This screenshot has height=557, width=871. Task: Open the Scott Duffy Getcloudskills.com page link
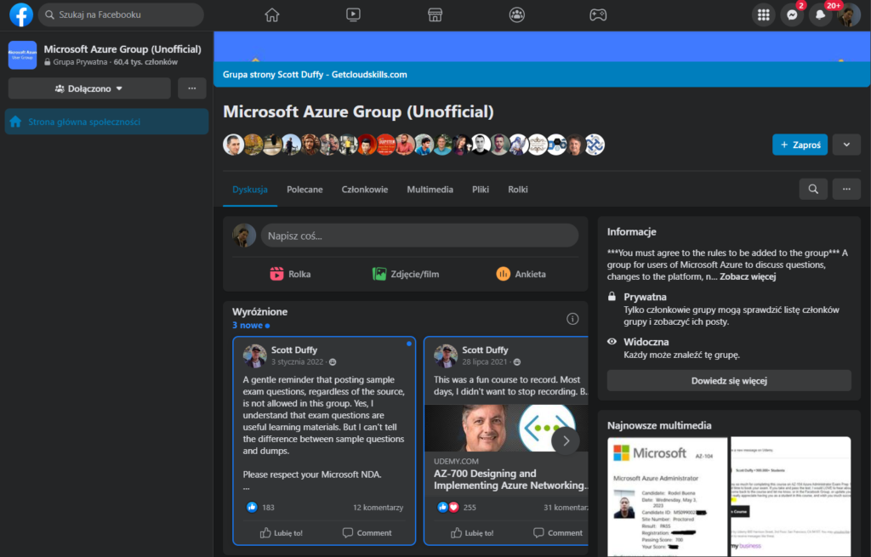coord(315,75)
